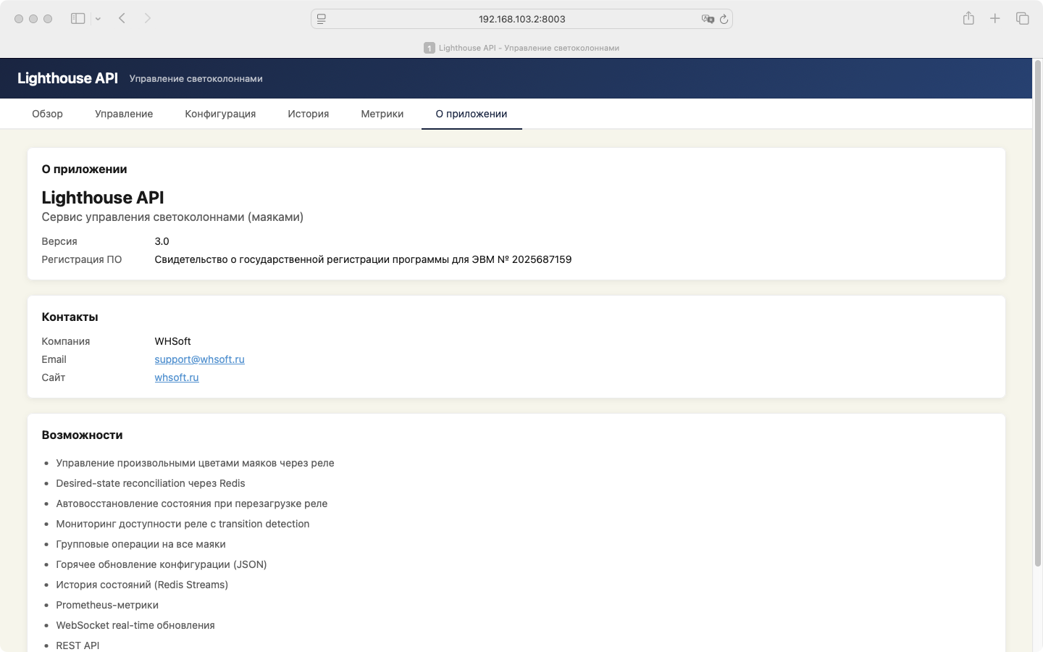Open a new browser tab

[x=995, y=18]
